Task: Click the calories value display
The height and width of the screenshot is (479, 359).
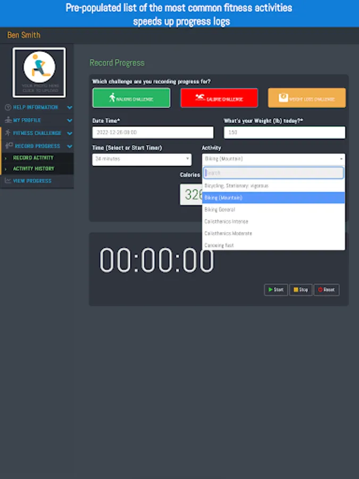Action: tap(191, 195)
